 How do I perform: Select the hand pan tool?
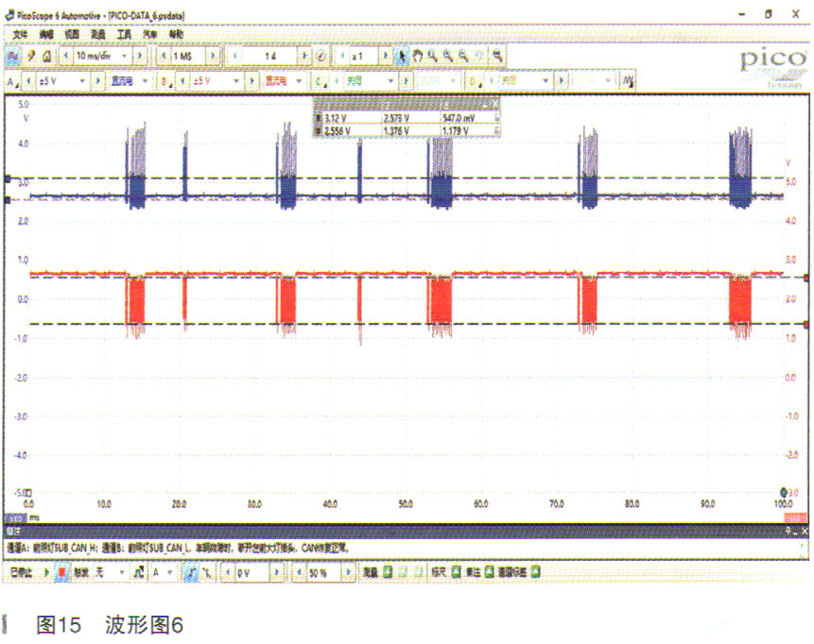coord(418,56)
